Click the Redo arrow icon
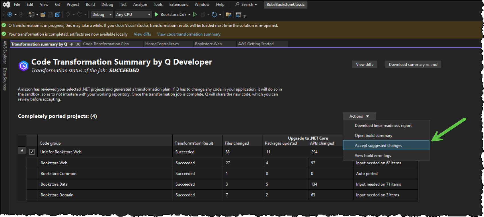484x217 pixels. 80,15
